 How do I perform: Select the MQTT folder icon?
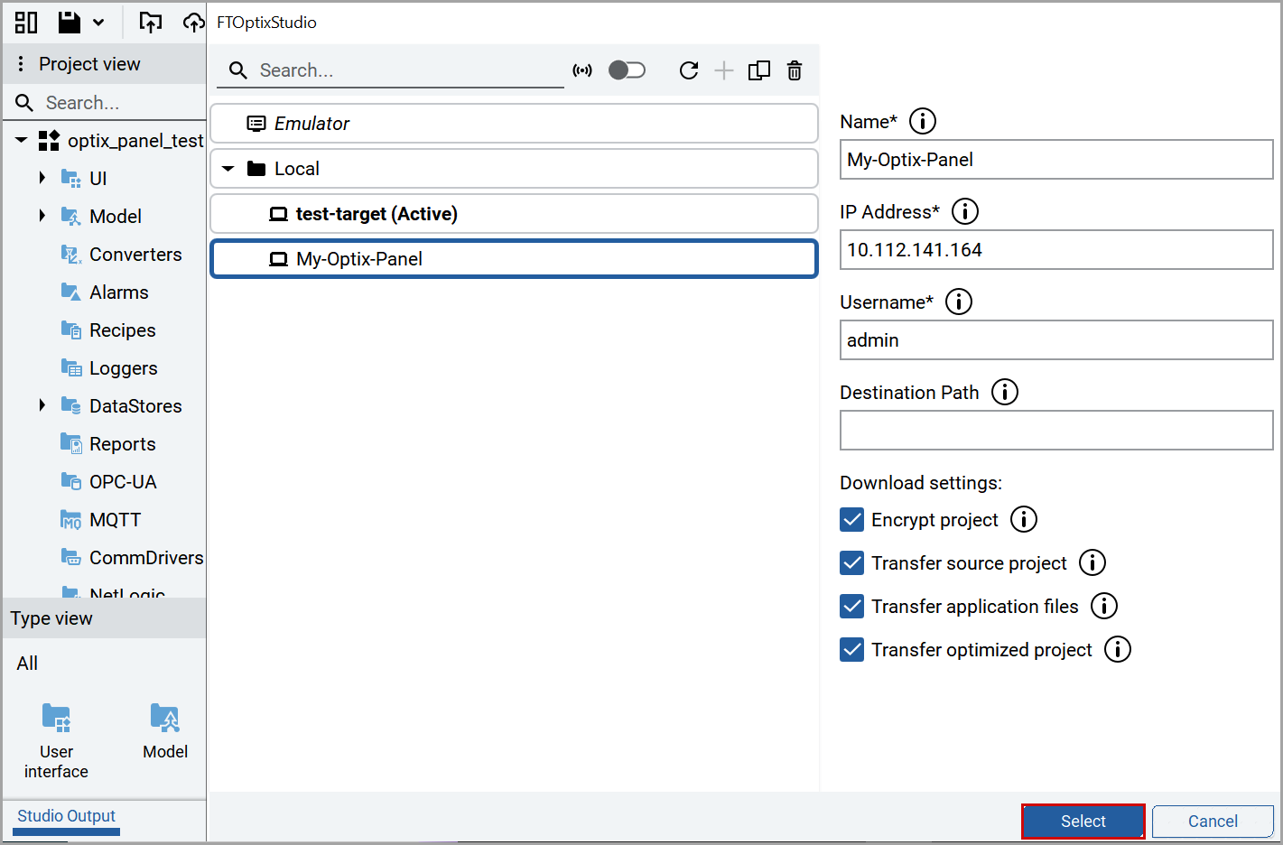coord(70,519)
